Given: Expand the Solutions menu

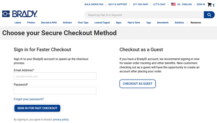Looking at the screenshot, I should click(179, 23).
